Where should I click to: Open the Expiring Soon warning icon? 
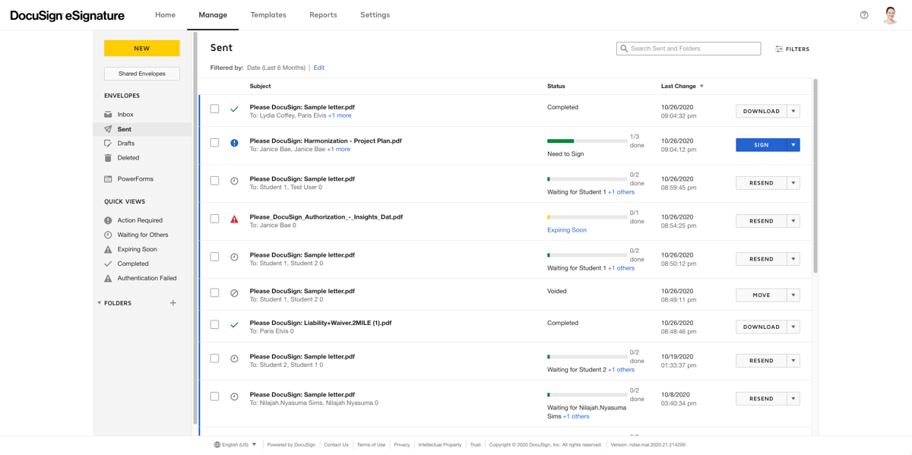109,249
